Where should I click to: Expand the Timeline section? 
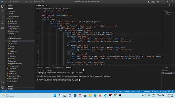click(11, 89)
